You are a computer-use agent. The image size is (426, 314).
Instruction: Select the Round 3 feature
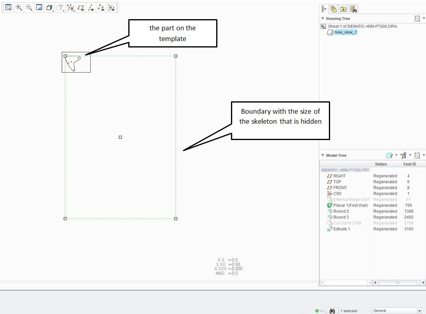click(341, 217)
